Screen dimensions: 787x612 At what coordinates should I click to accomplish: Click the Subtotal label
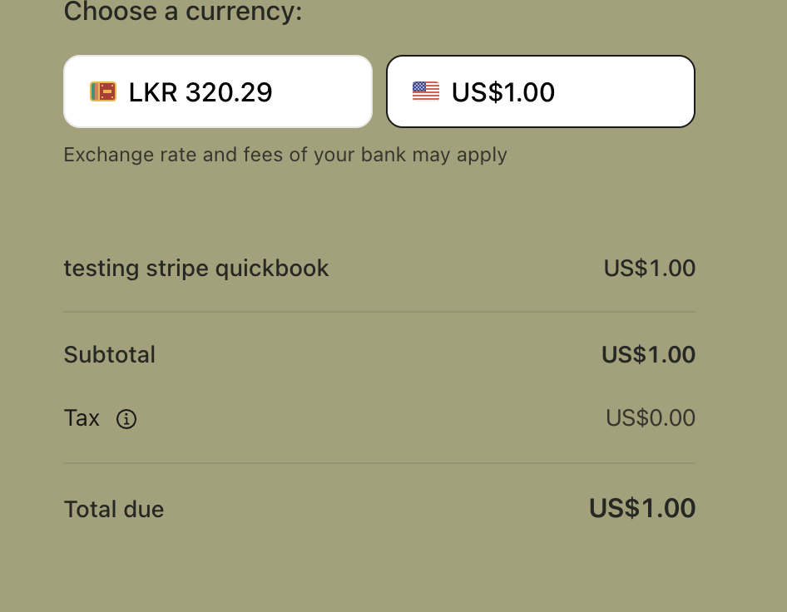(x=110, y=355)
